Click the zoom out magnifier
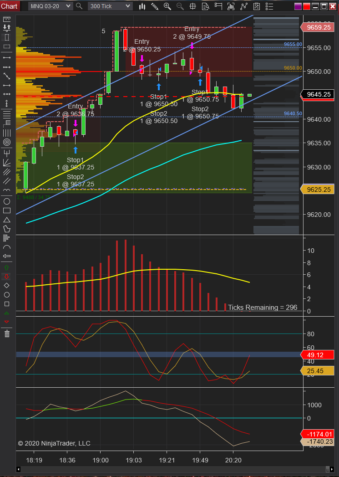 pyautogui.click(x=180, y=6)
